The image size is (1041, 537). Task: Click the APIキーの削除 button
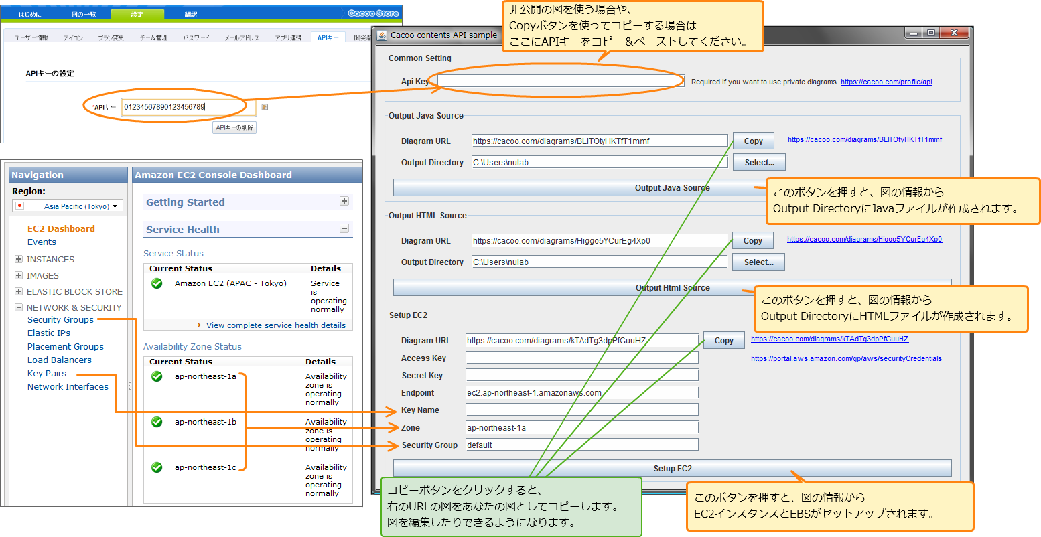234,127
